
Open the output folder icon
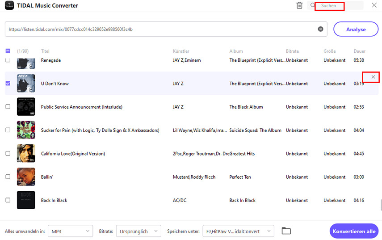tap(286, 231)
